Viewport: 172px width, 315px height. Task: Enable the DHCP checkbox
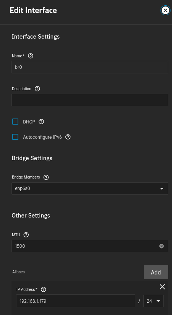[x=15, y=122]
